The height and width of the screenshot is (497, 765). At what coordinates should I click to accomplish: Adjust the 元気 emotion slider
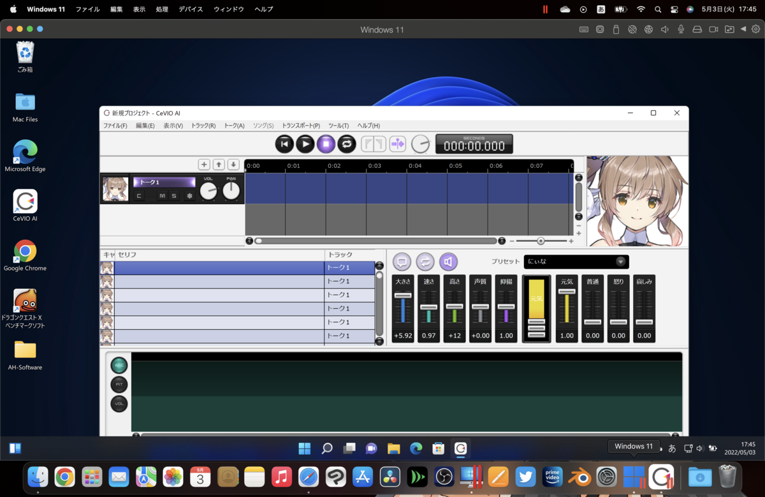(567, 292)
